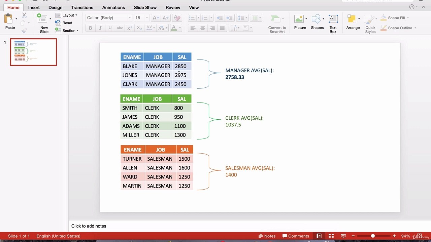
Task: Click the zoom out minus button
Action: click(x=353, y=236)
